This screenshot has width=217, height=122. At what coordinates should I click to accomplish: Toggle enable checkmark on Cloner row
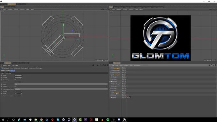tap(125, 82)
